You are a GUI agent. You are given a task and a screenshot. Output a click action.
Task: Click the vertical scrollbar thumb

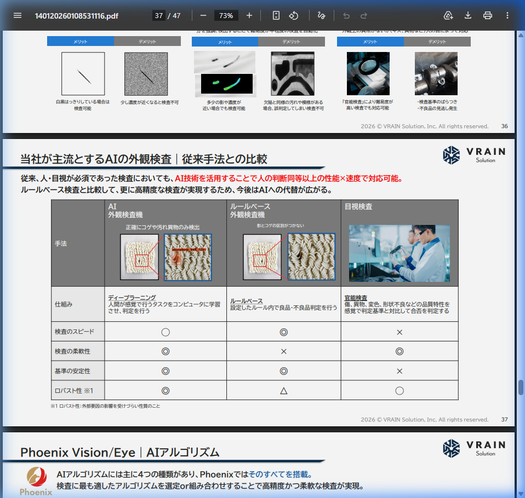(x=521, y=387)
